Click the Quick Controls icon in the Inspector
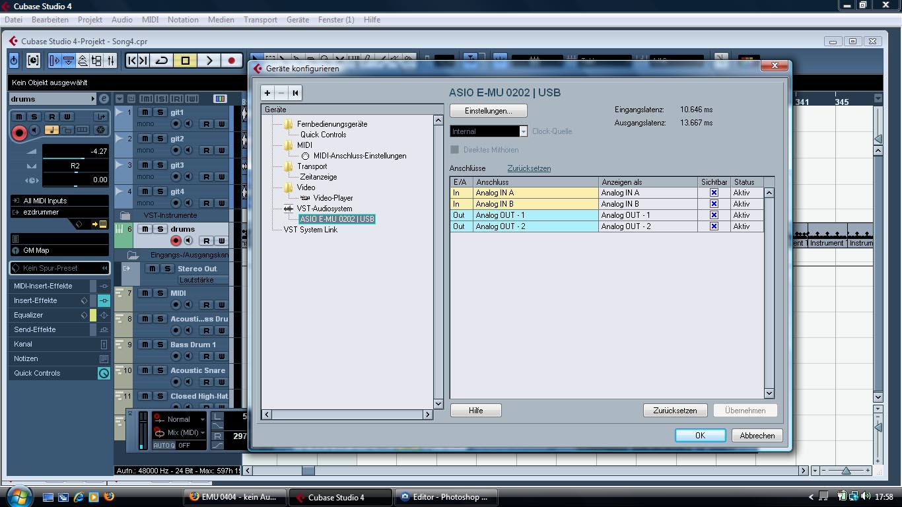The height and width of the screenshot is (507, 902). click(104, 373)
